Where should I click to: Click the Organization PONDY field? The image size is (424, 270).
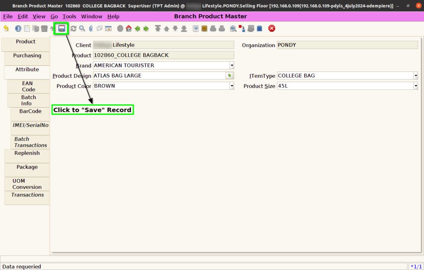tap(347, 45)
